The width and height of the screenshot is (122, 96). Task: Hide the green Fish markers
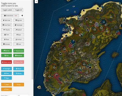pos(6,56)
